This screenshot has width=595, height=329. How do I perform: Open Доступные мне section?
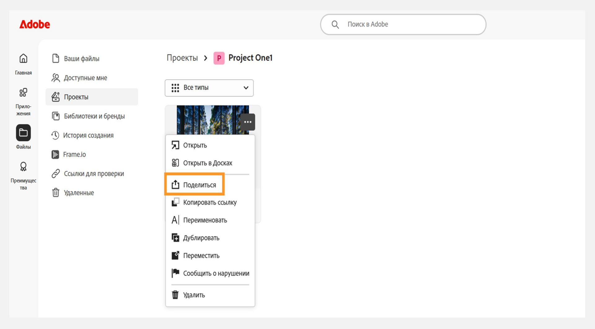(92, 78)
